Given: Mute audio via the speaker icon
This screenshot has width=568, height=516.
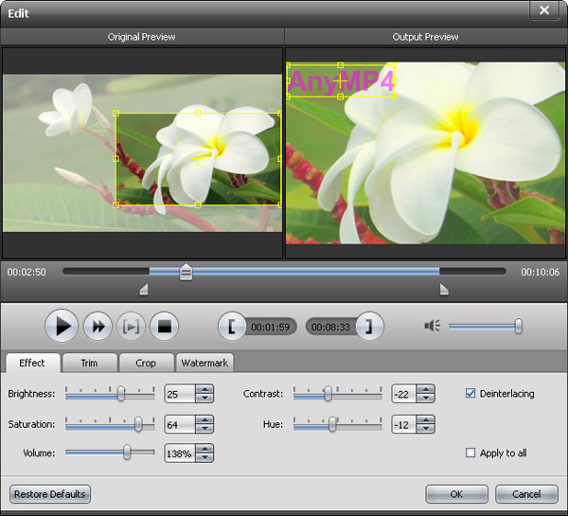Looking at the screenshot, I should point(433,326).
